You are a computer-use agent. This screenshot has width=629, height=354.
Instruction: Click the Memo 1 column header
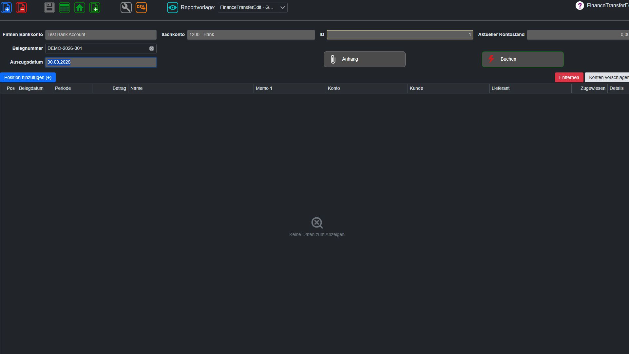tap(290, 88)
